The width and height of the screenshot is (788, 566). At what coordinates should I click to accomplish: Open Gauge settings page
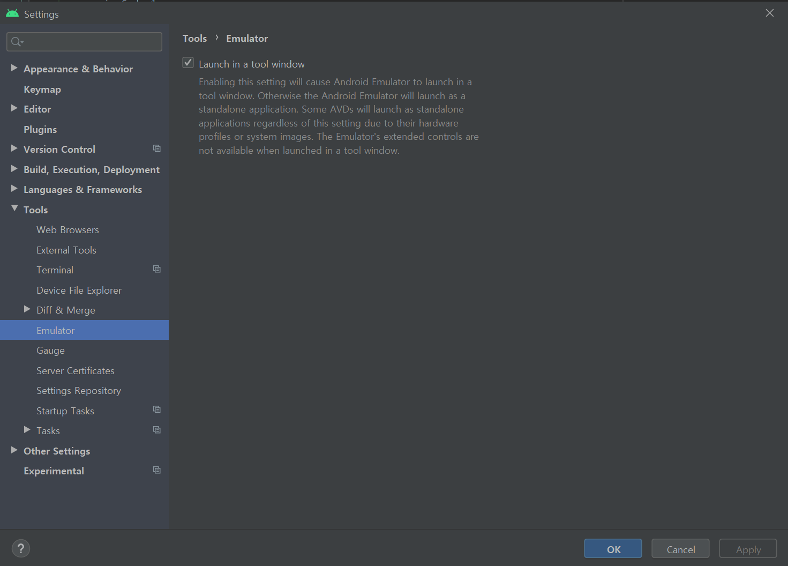tap(50, 351)
